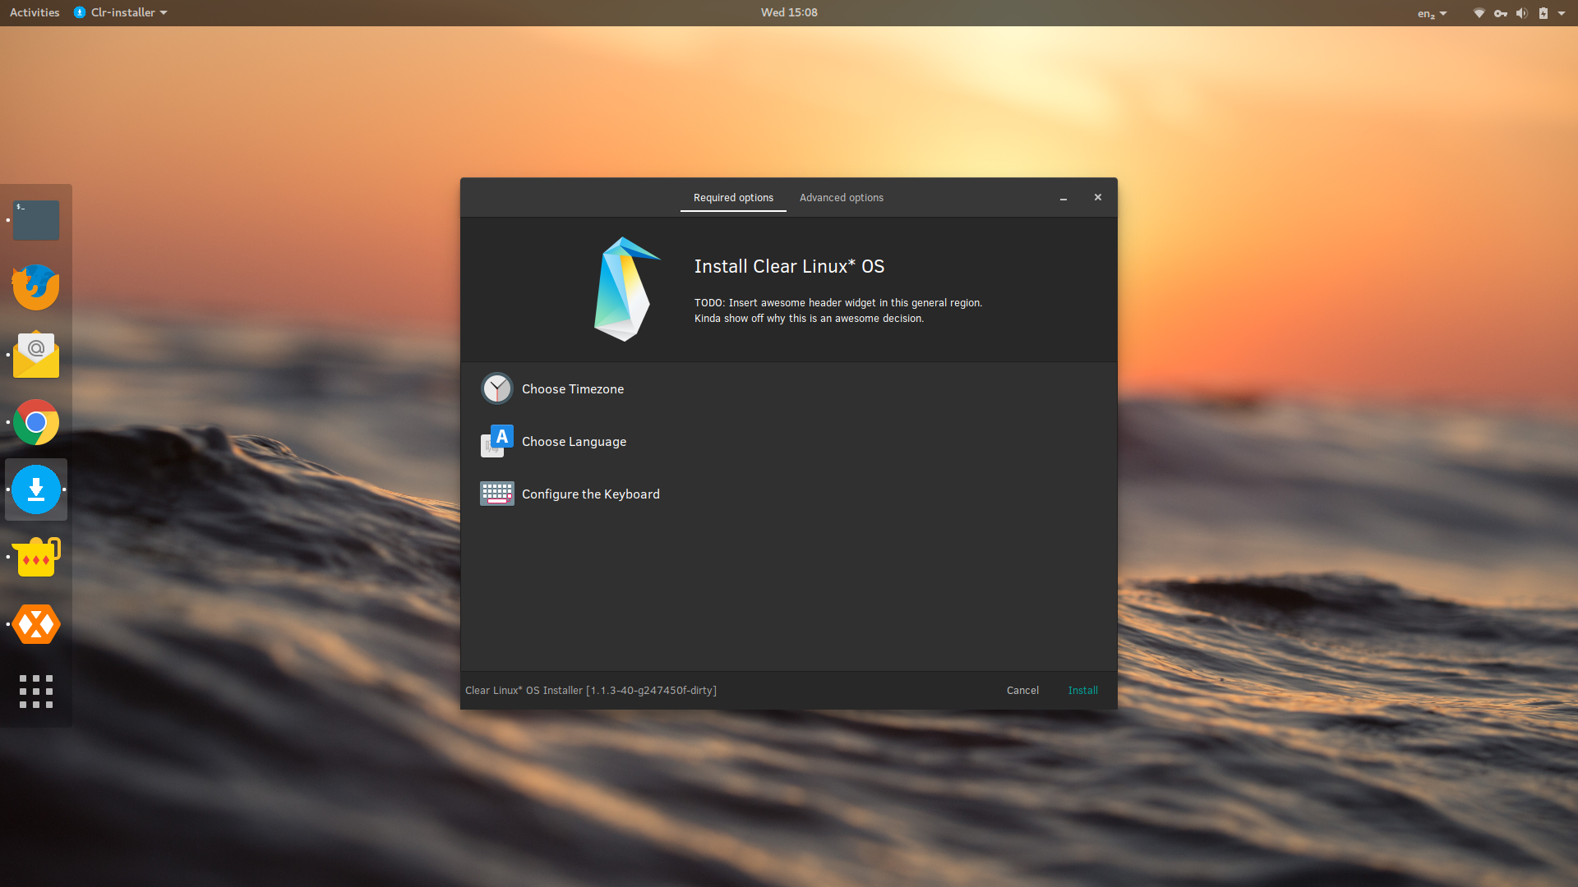Click the language icon beside Choose Language

[497, 441]
